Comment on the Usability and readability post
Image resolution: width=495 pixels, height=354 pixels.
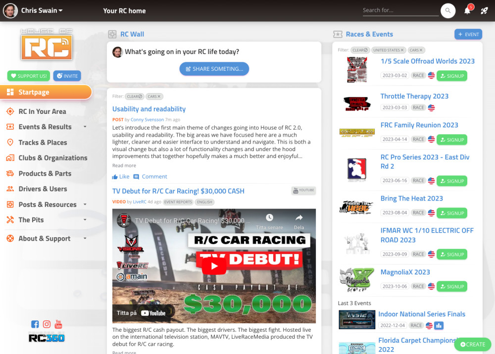pyautogui.click(x=150, y=177)
